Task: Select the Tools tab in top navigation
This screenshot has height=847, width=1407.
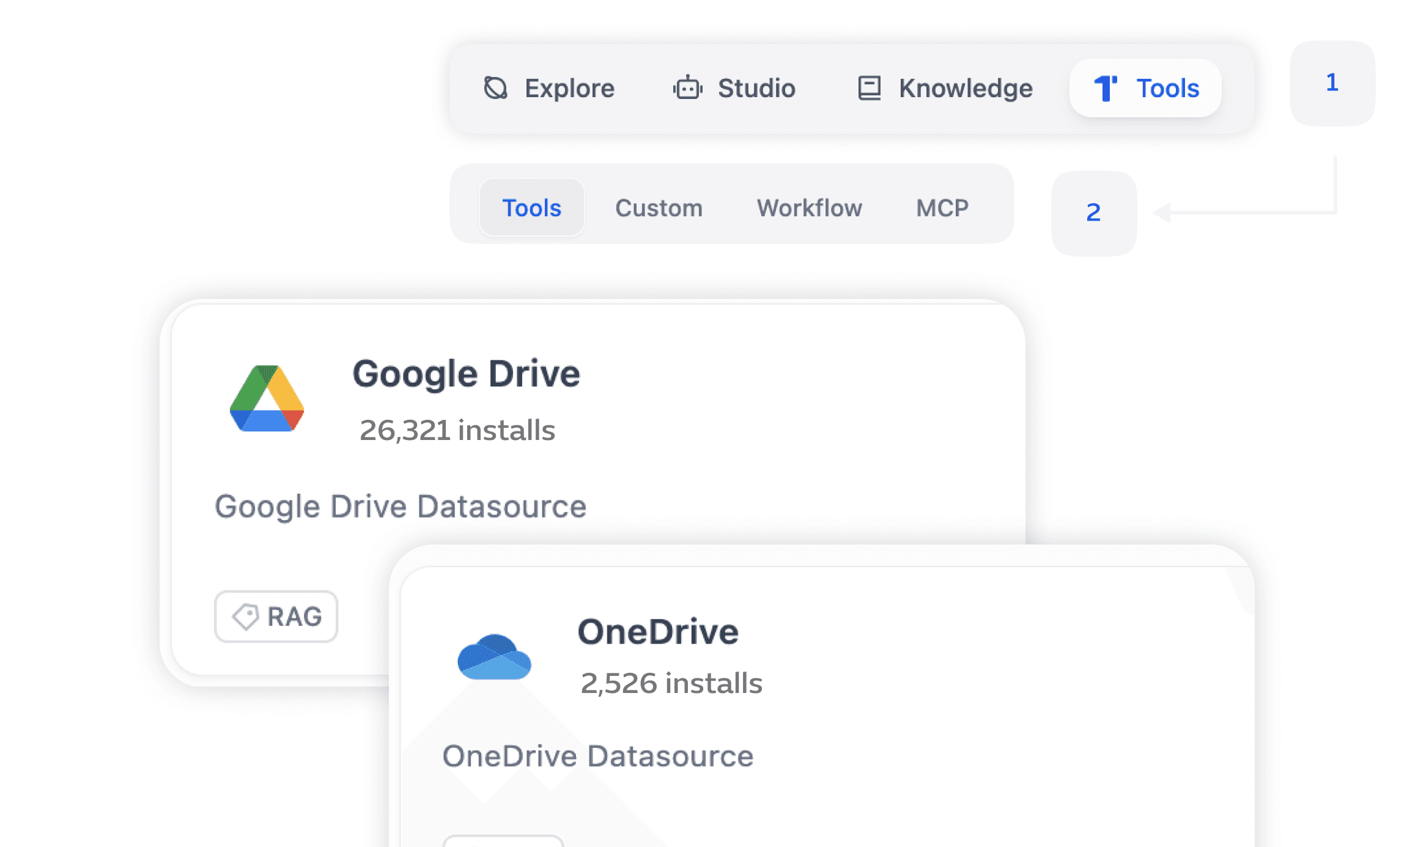Action: [1145, 89]
